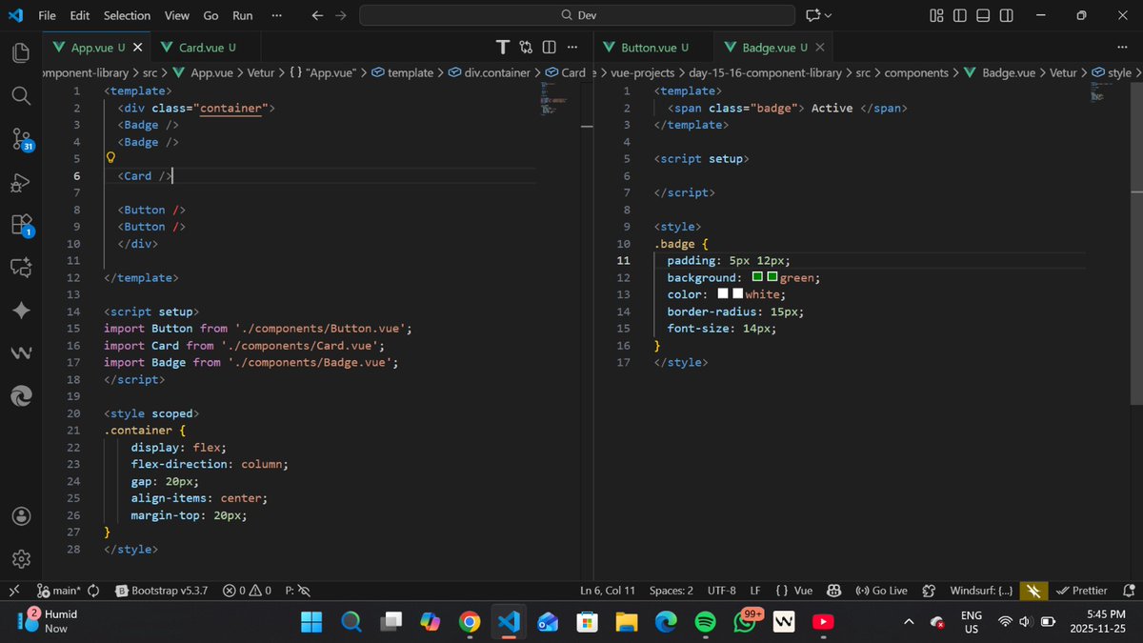Click the T font icon in editor toolbar
Screen dimensions: 1143x643
[x=503, y=47]
